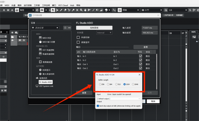Click the Snap to Zero Crossing icon
Viewport: 199px width, 121px height.
point(114,10)
